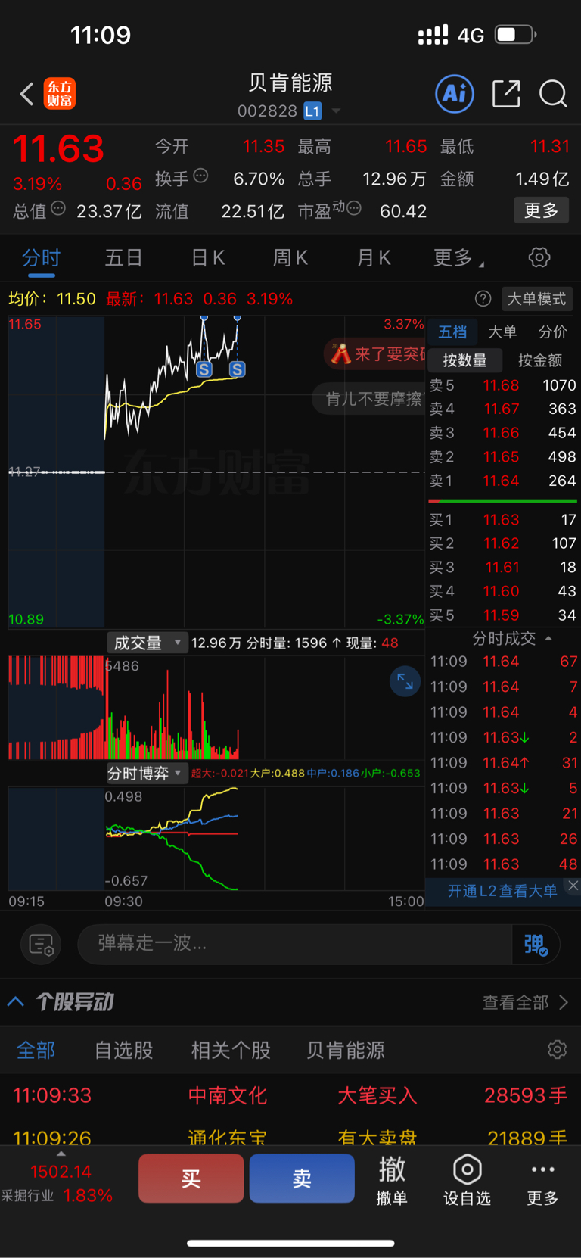The height and width of the screenshot is (1258, 581).
Task: Open the search magnifier icon
Action: [553, 94]
